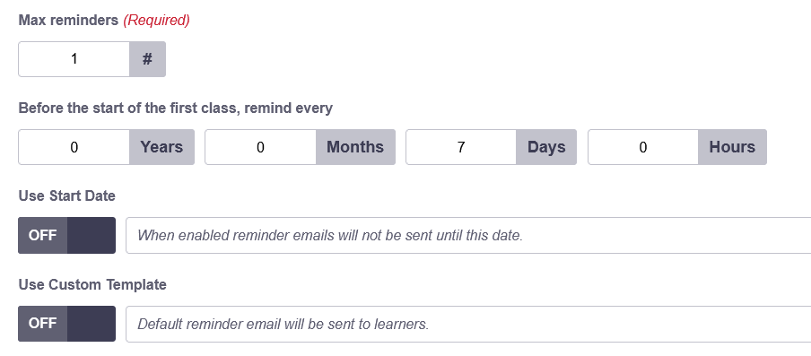This screenshot has width=811, height=356.
Task: Turn on Use Custom Template toggle
Action: pos(66,324)
